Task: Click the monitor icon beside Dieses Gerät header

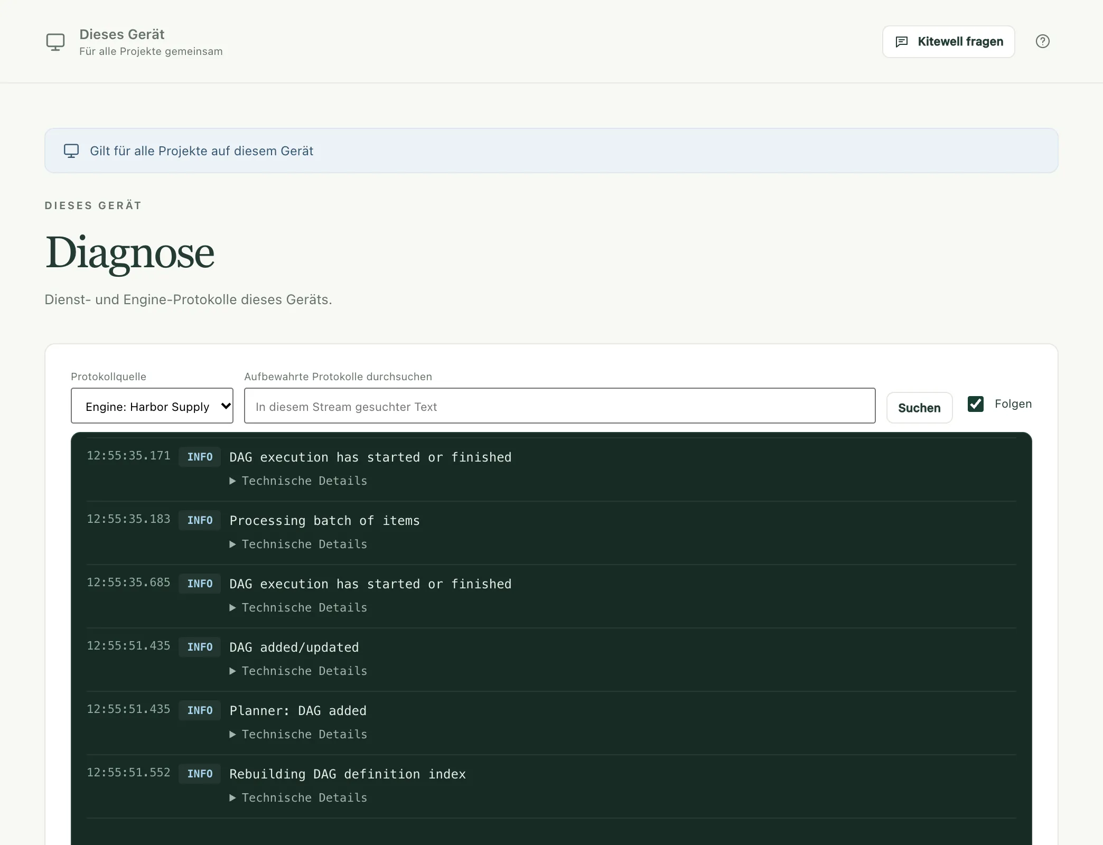Action: [55, 42]
